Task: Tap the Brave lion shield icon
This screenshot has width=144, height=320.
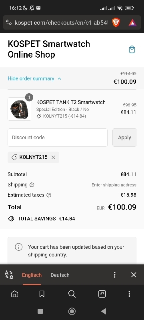Action: (x=116, y=22)
